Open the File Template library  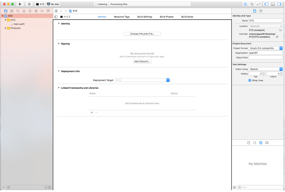(x=249, y=143)
